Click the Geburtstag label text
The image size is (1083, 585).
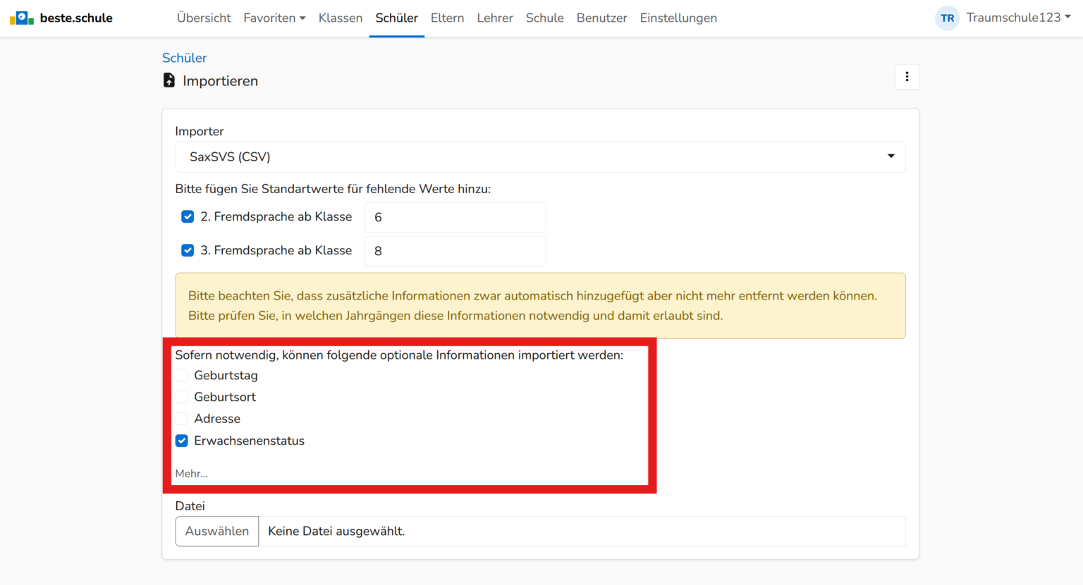(226, 376)
